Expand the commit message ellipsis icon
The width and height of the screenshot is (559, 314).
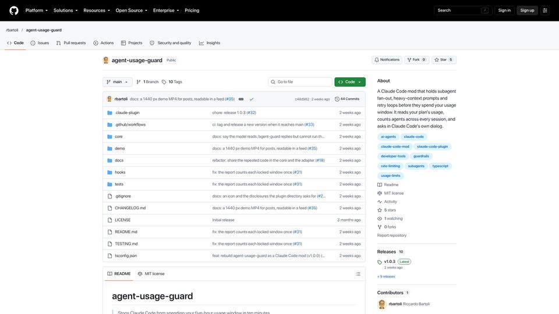[241, 99]
